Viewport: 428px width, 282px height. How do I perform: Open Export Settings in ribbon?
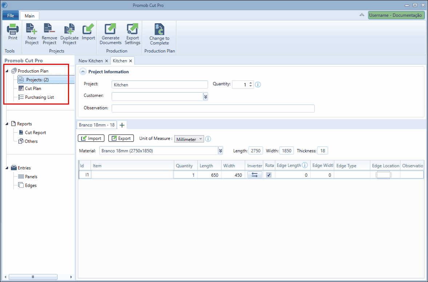[x=132, y=29]
